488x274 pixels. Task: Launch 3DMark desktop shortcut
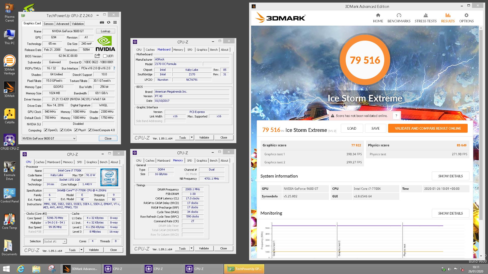pos(9,89)
